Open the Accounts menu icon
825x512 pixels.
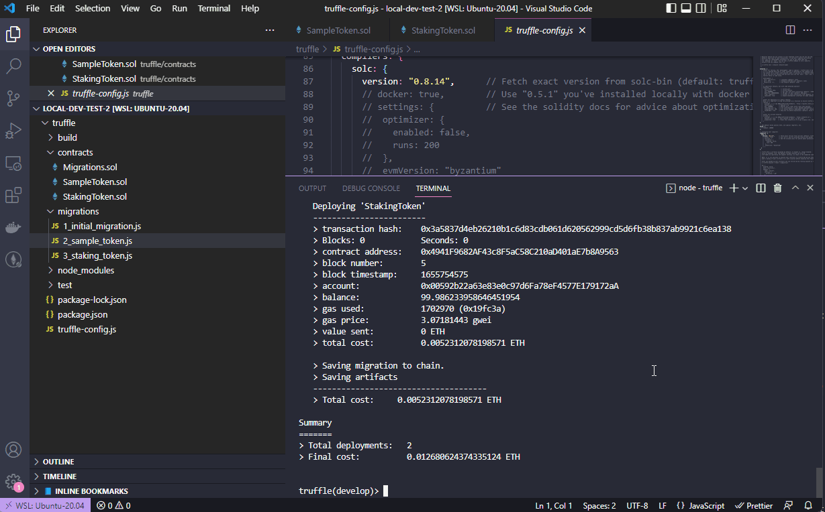[x=14, y=450]
